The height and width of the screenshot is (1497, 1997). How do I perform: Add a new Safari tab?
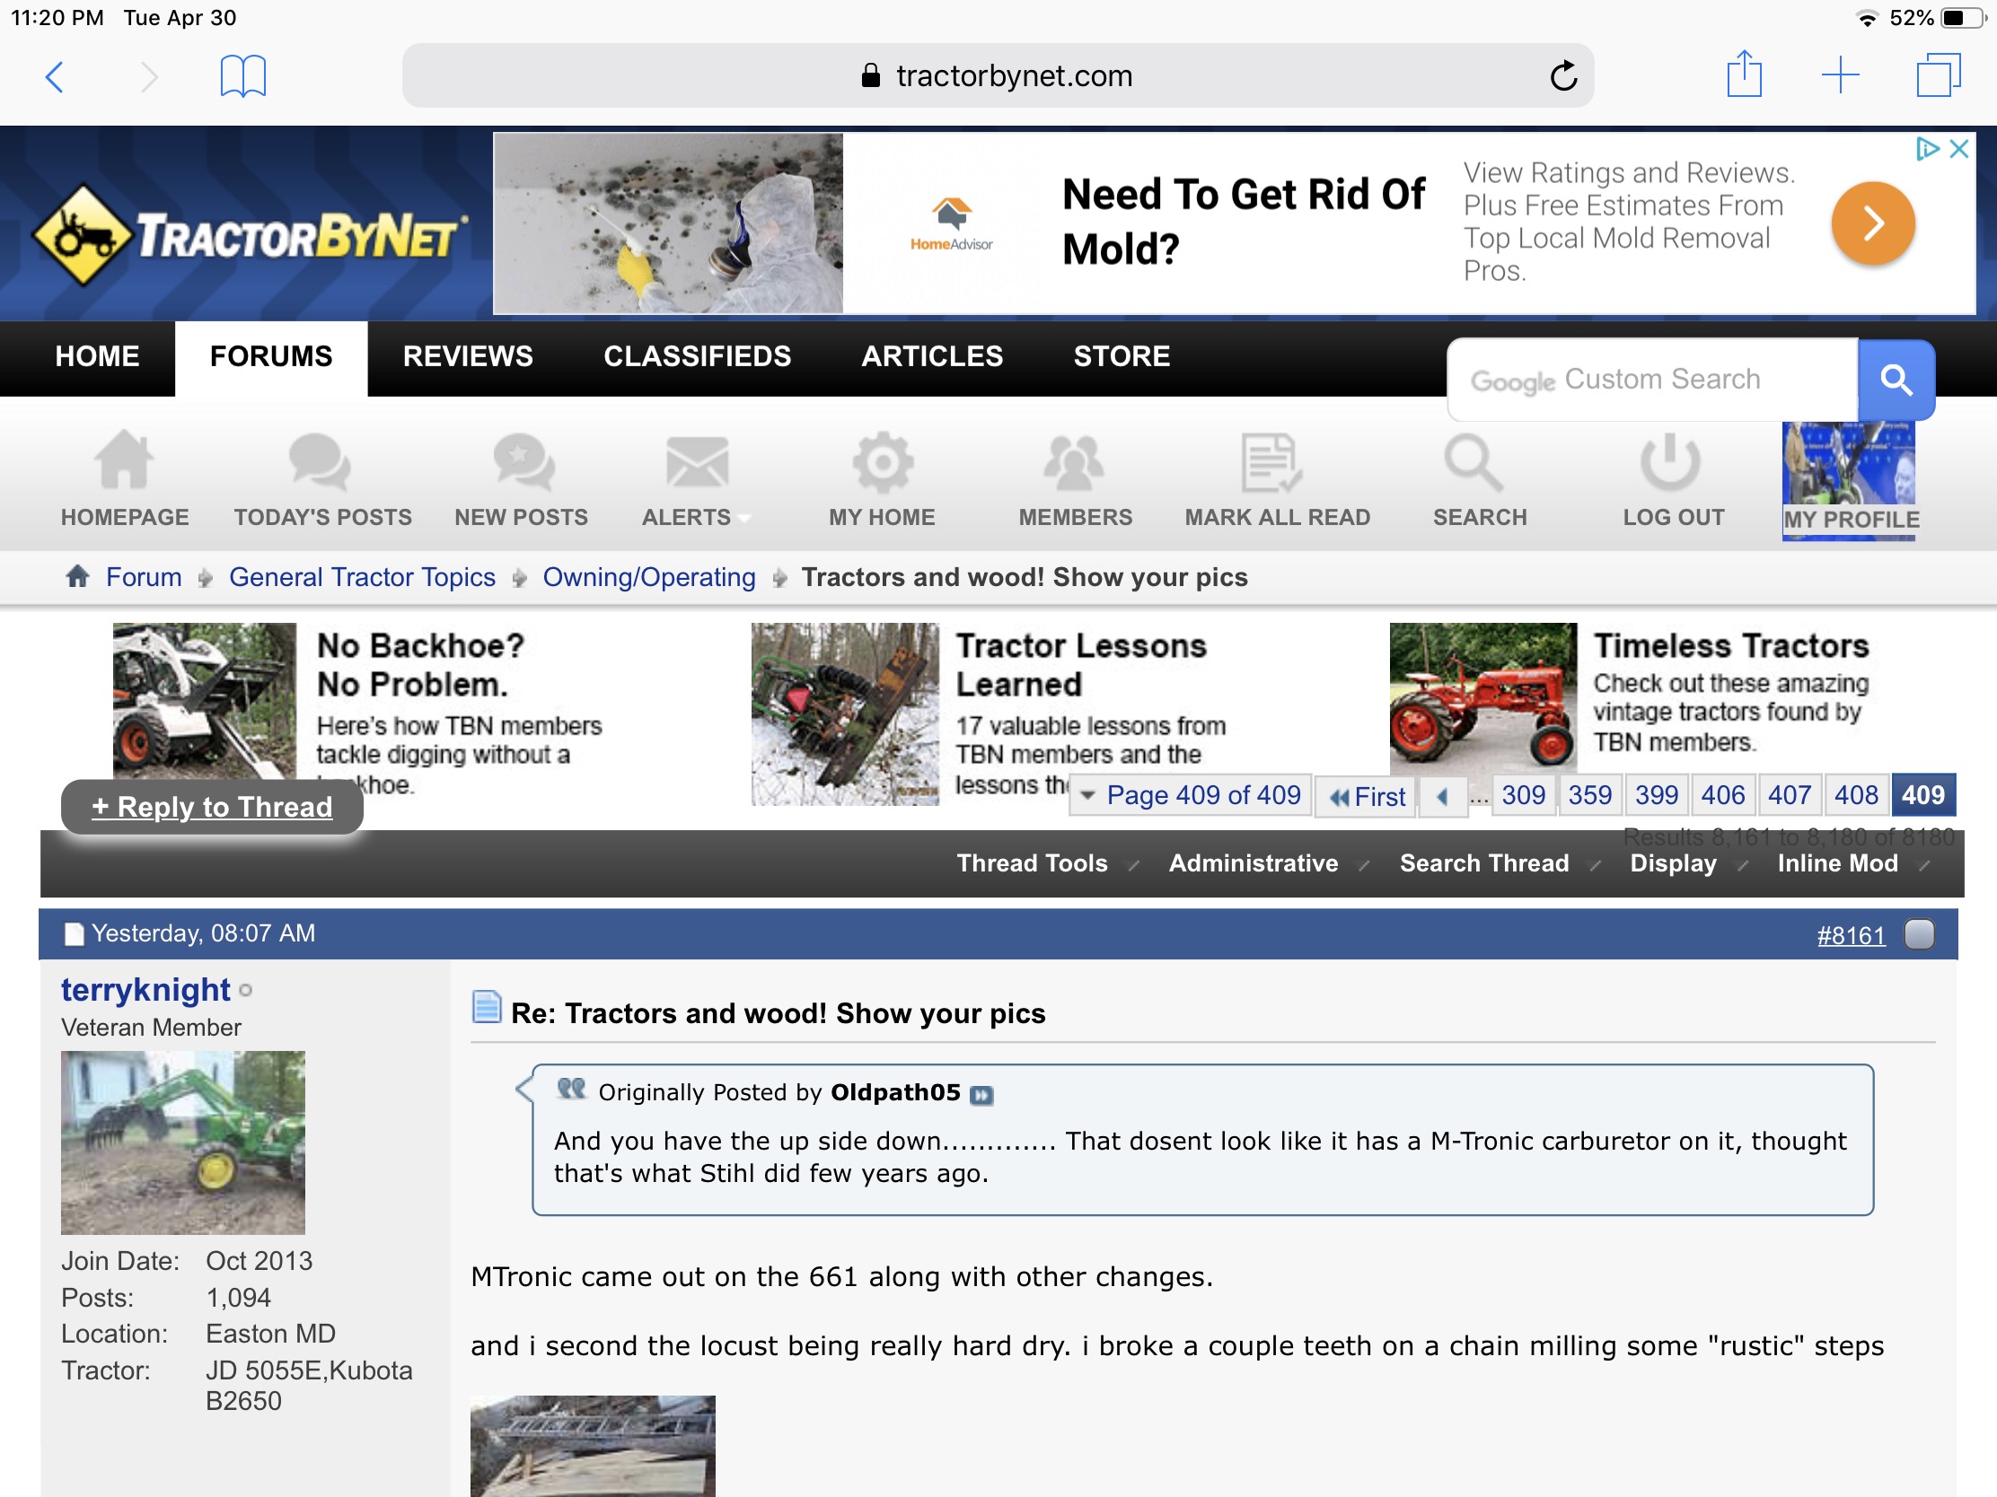[x=1840, y=74]
